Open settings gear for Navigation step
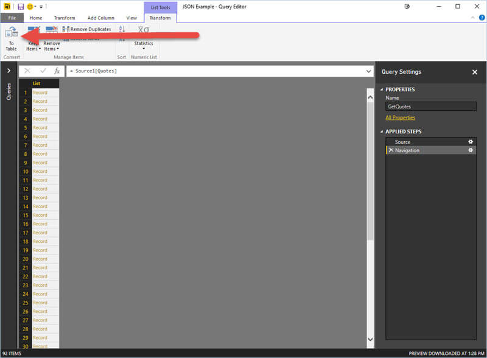The width and height of the screenshot is (487, 358). (470, 150)
